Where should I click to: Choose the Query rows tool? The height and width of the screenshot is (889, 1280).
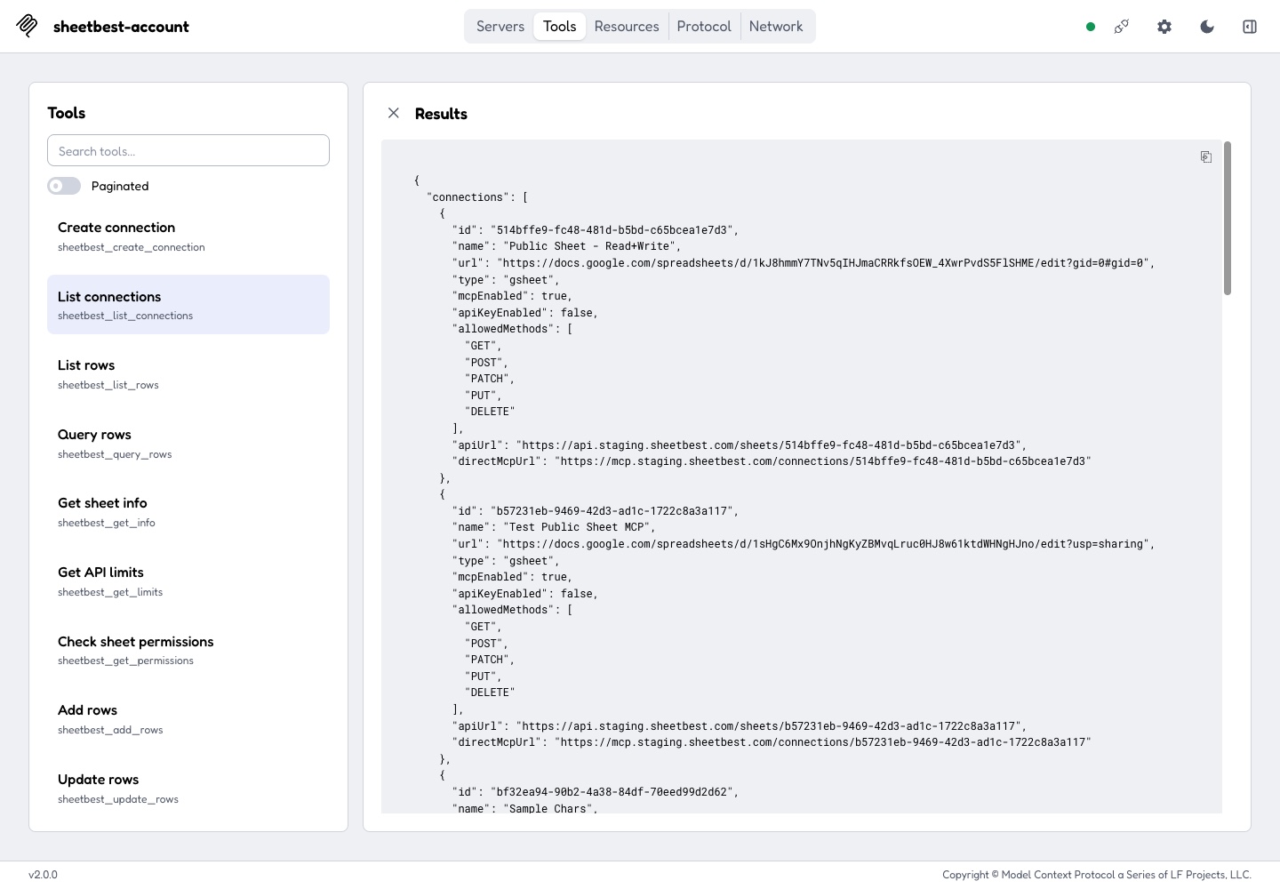tap(188, 444)
